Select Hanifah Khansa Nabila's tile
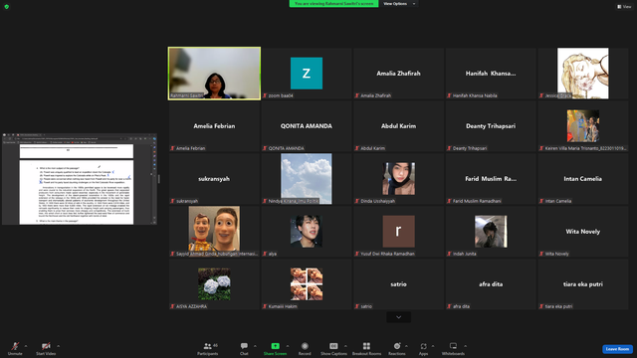Viewport: 637px width, 358px height. [491, 74]
